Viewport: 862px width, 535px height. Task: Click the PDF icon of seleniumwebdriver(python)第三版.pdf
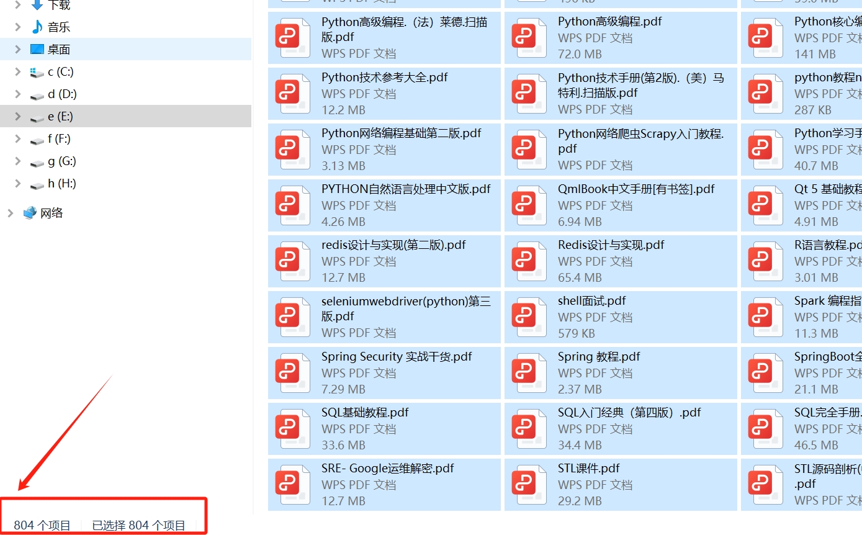pyautogui.click(x=292, y=317)
